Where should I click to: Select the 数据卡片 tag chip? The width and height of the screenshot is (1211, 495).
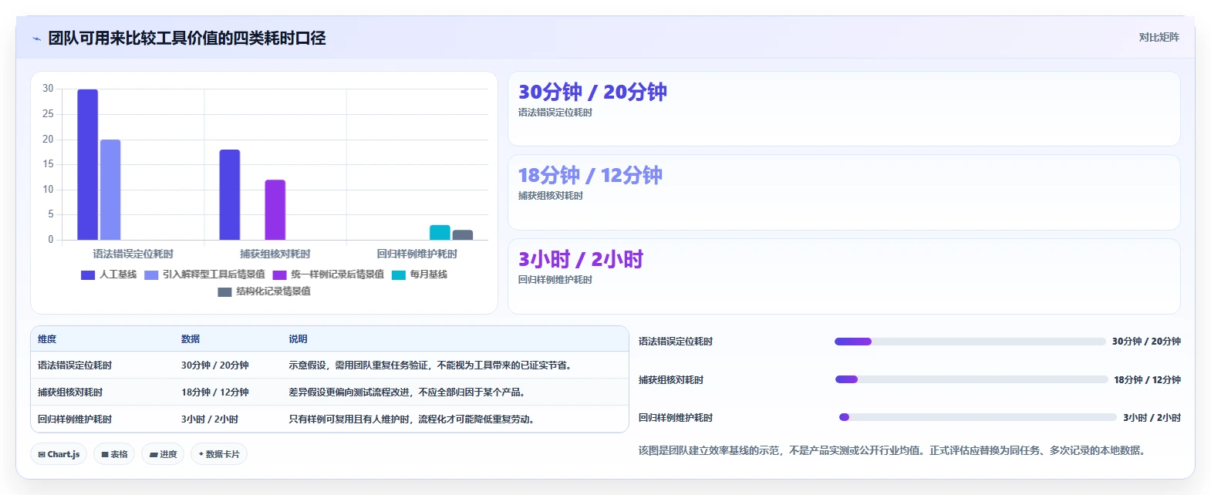pos(219,454)
